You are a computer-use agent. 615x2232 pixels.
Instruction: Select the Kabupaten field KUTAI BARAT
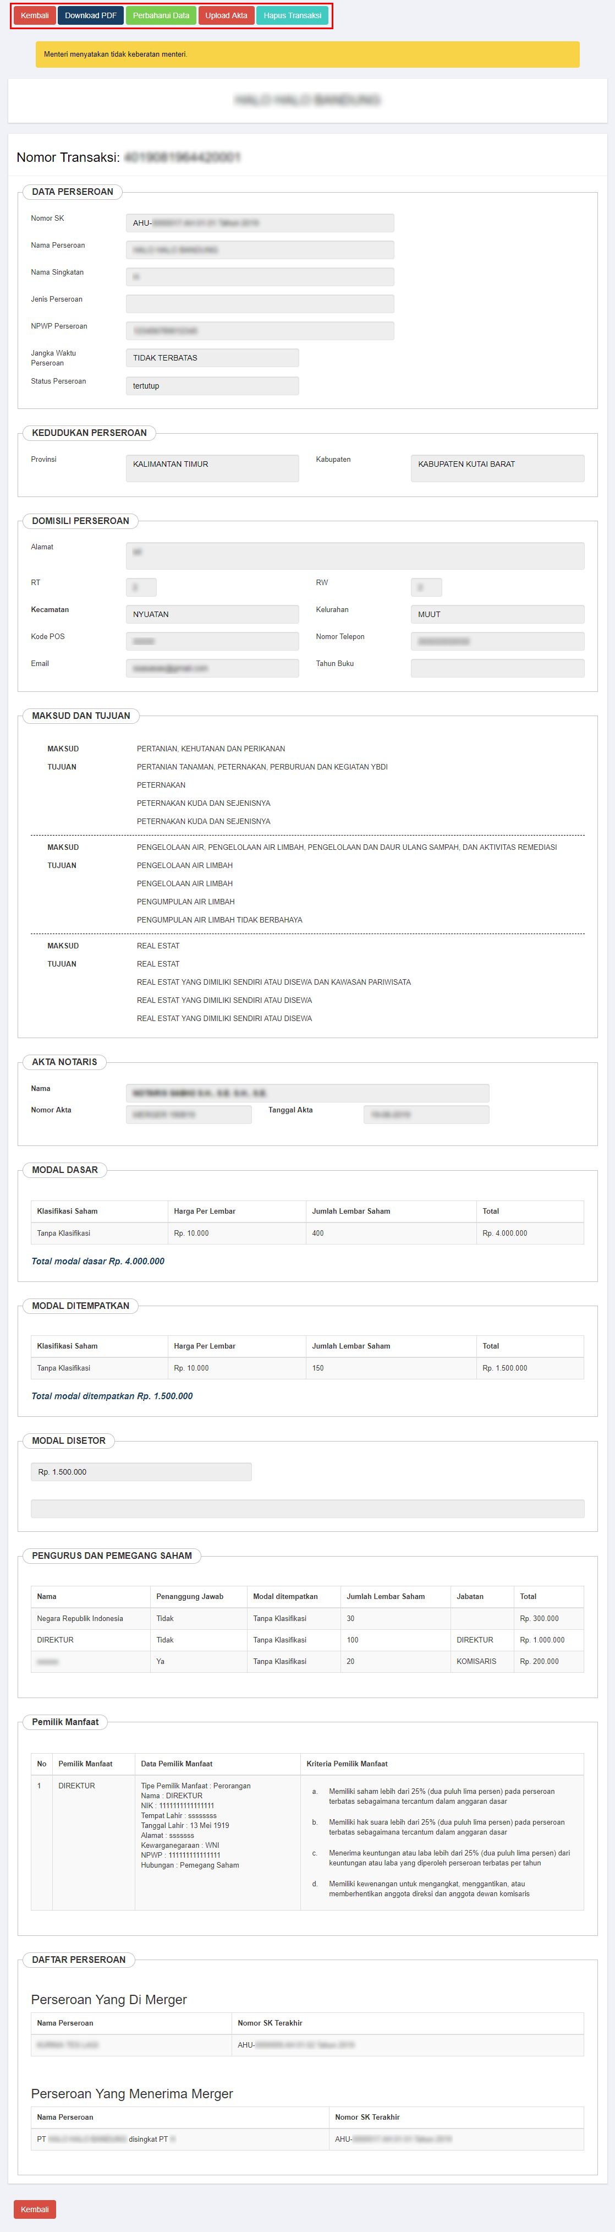(497, 468)
